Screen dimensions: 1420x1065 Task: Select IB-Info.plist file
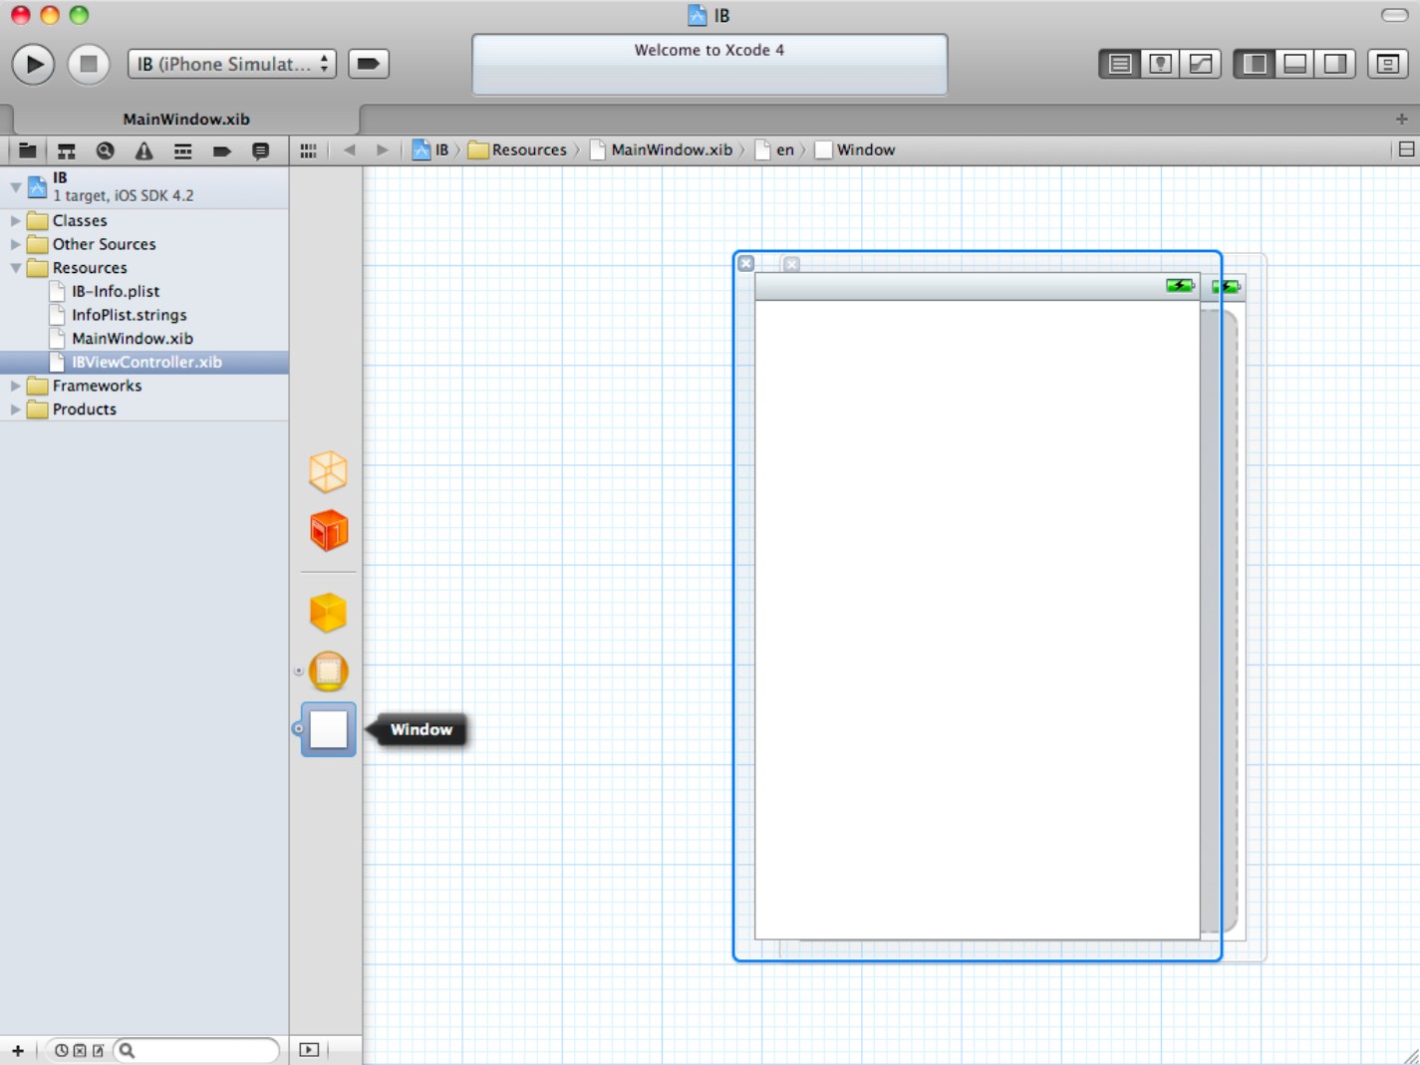pyautogui.click(x=144, y=291)
